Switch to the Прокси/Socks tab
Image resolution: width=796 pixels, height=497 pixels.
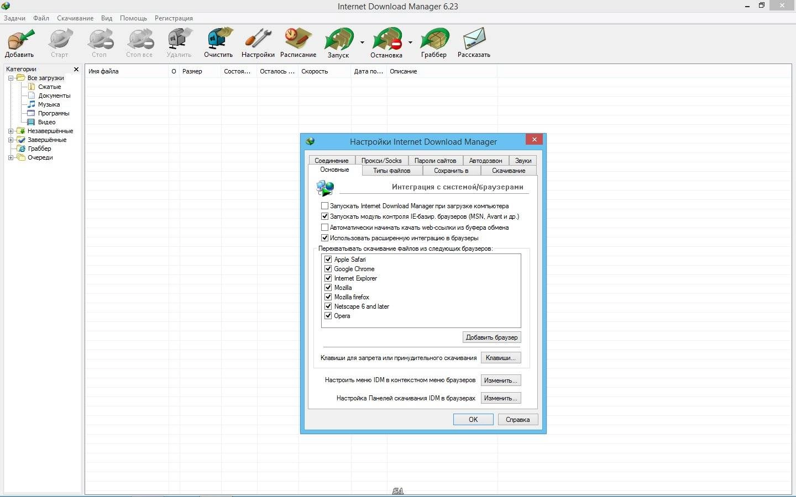point(381,161)
